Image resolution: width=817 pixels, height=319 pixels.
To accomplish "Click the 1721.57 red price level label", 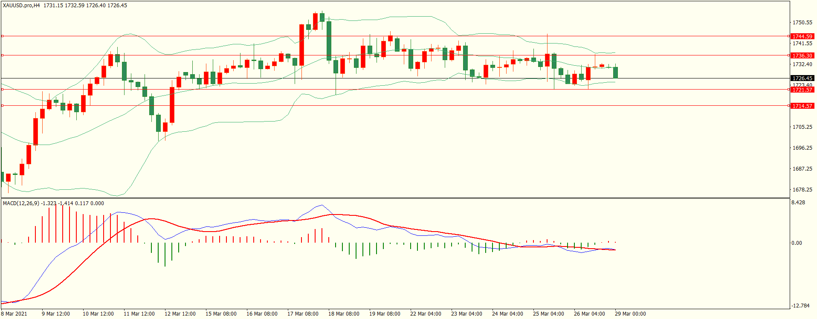I will (802, 90).
